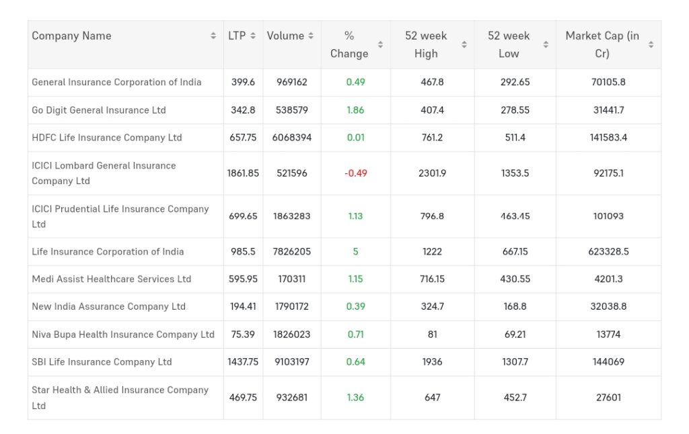Open Go Digit General Insurance Ltd
Screen dimensions: 689x434
click(99, 110)
